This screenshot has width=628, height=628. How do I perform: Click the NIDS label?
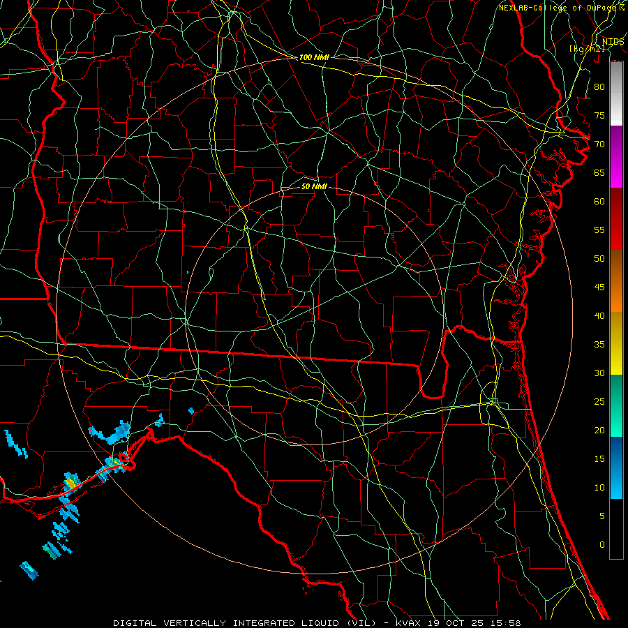(613, 42)
